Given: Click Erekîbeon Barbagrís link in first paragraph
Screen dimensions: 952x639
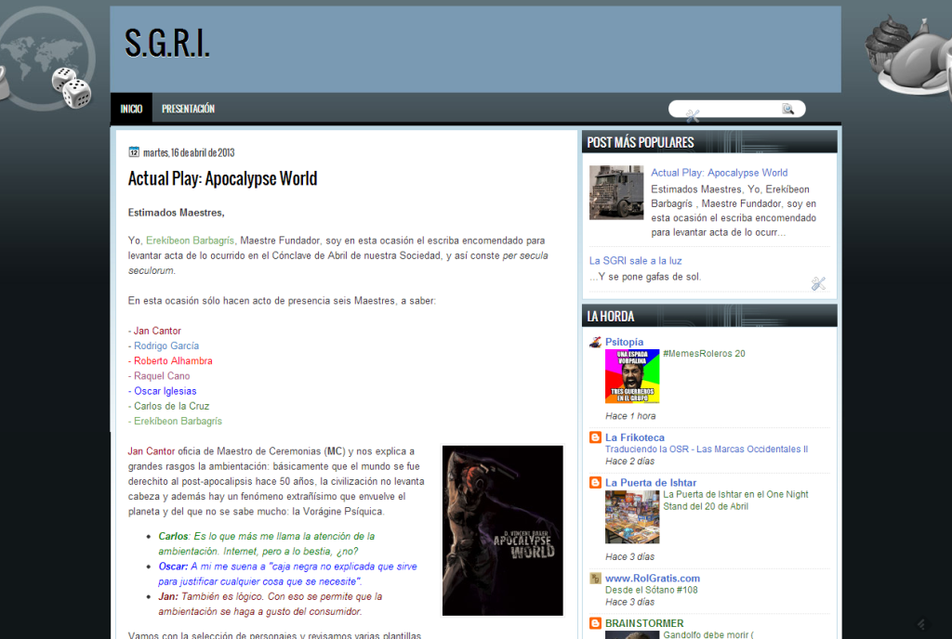Looking at the screenshot, I should (190, 241).
